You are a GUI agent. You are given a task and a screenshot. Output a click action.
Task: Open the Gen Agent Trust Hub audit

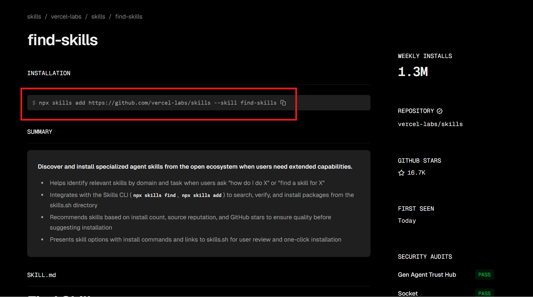tap(427, 275)
